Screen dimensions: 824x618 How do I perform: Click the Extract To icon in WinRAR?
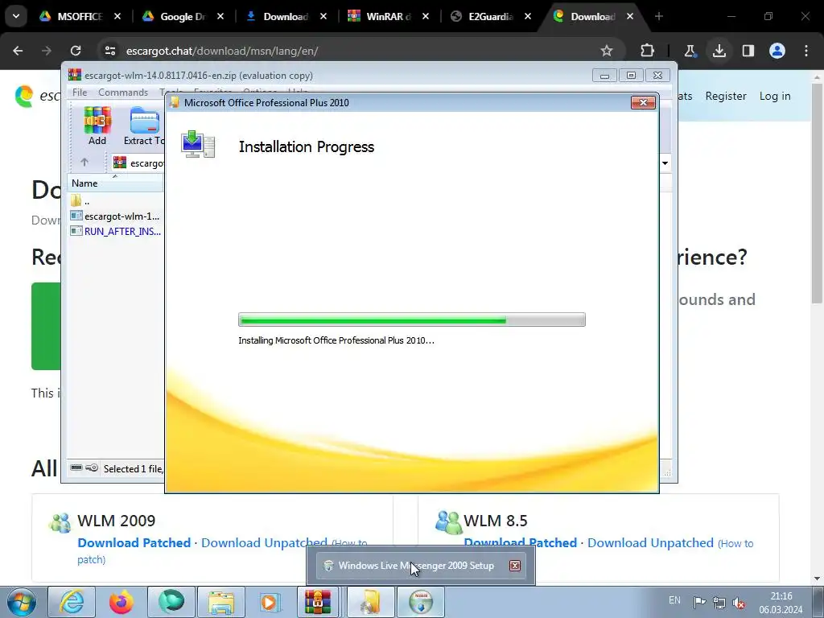[144, 125]
